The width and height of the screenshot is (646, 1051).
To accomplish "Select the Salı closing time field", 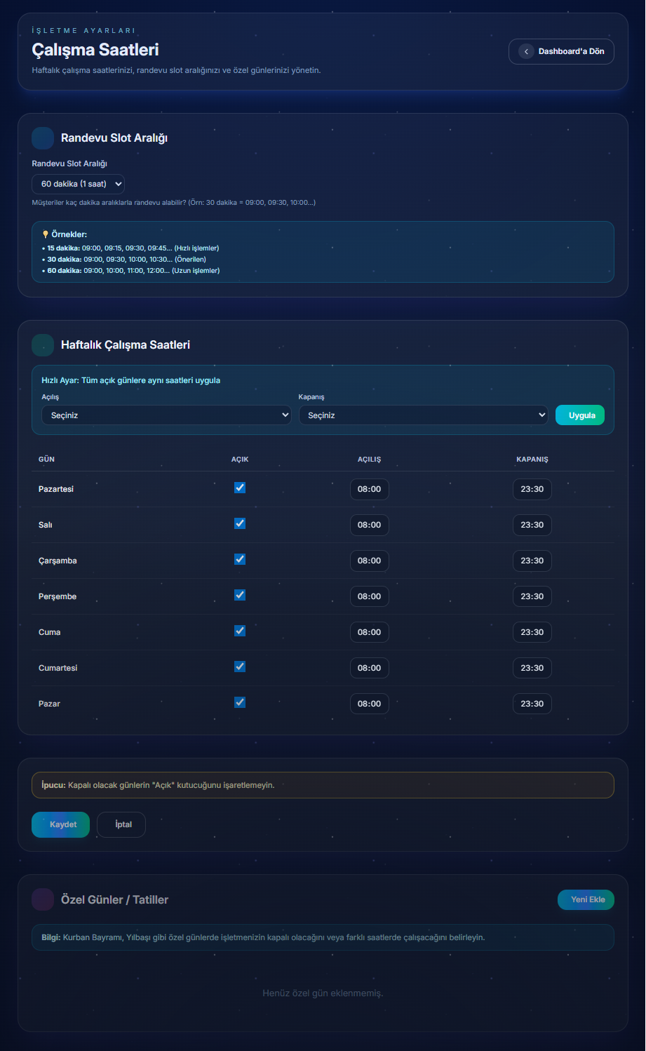I will point(532,525).
